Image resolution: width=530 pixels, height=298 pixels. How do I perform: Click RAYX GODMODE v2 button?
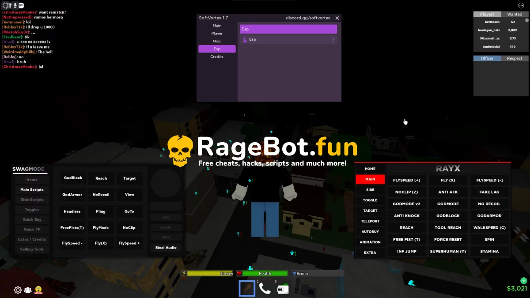(406, 204)
